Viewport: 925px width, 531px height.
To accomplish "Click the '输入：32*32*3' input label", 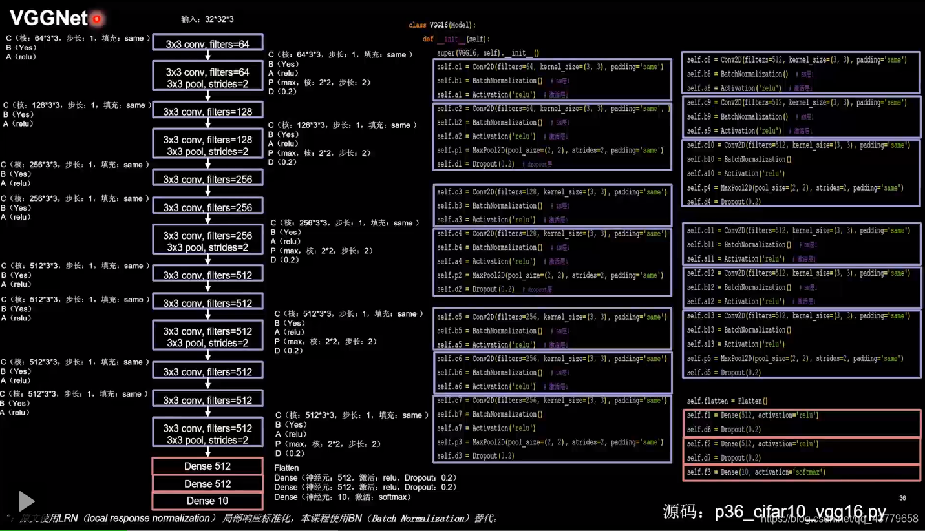I will point(207,19).
